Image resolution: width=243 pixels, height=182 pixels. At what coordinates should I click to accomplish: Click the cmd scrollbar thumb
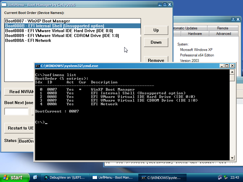point(232,78)
